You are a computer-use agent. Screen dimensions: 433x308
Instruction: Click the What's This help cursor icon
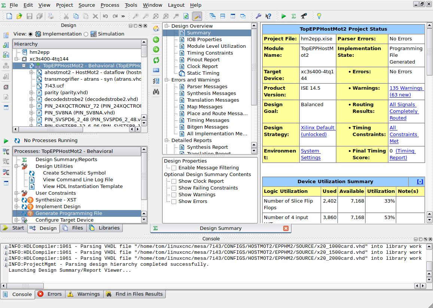268,16
